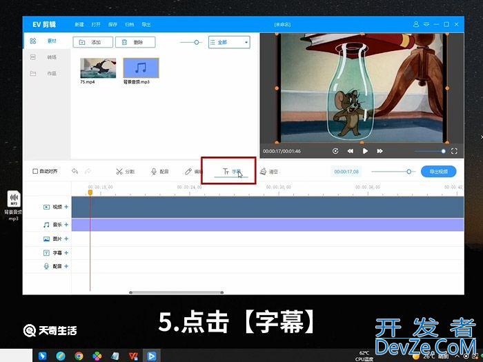
Task: Click the video preview frame
Action: click(x=362, y=88)
